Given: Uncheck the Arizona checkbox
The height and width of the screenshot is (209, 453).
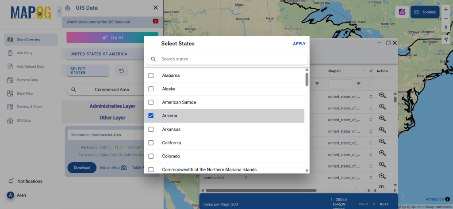Looking at the screenshot, I should 151,116.
